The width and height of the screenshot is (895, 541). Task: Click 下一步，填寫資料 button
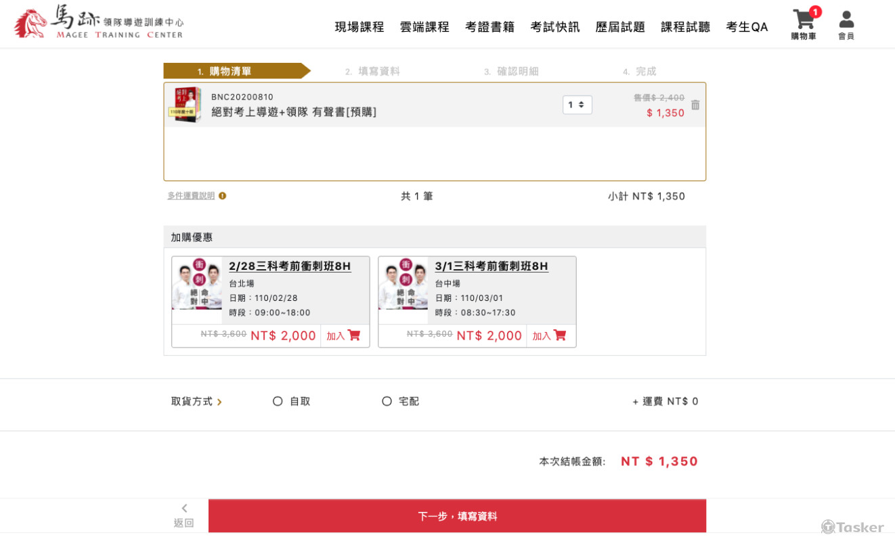(457, 516)
